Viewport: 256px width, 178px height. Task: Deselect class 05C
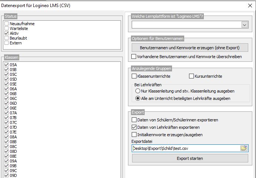click(x=6, y=74)
